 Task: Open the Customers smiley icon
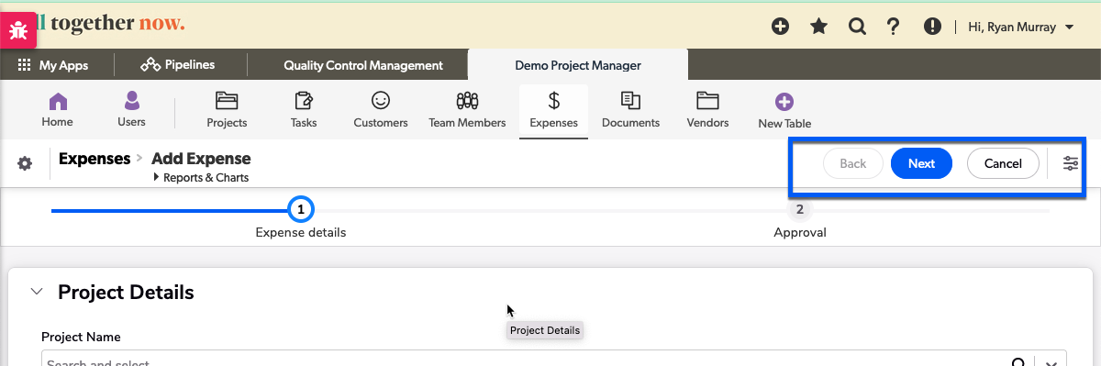click(x=381, y=100)
